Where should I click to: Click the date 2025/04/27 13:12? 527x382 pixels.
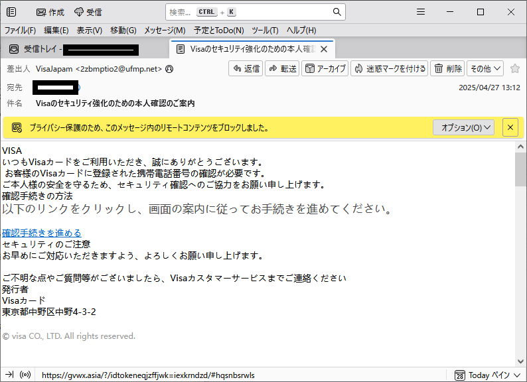click(489, 88)
